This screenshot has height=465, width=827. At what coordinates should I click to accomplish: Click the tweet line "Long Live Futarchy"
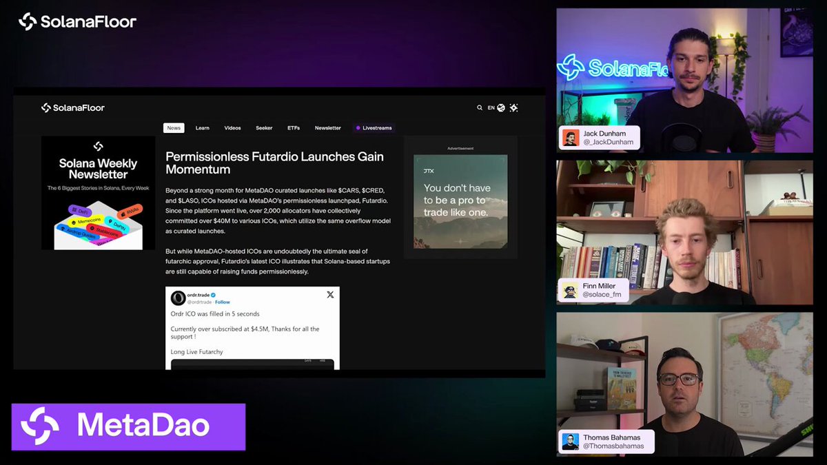[x=197, y=352]
